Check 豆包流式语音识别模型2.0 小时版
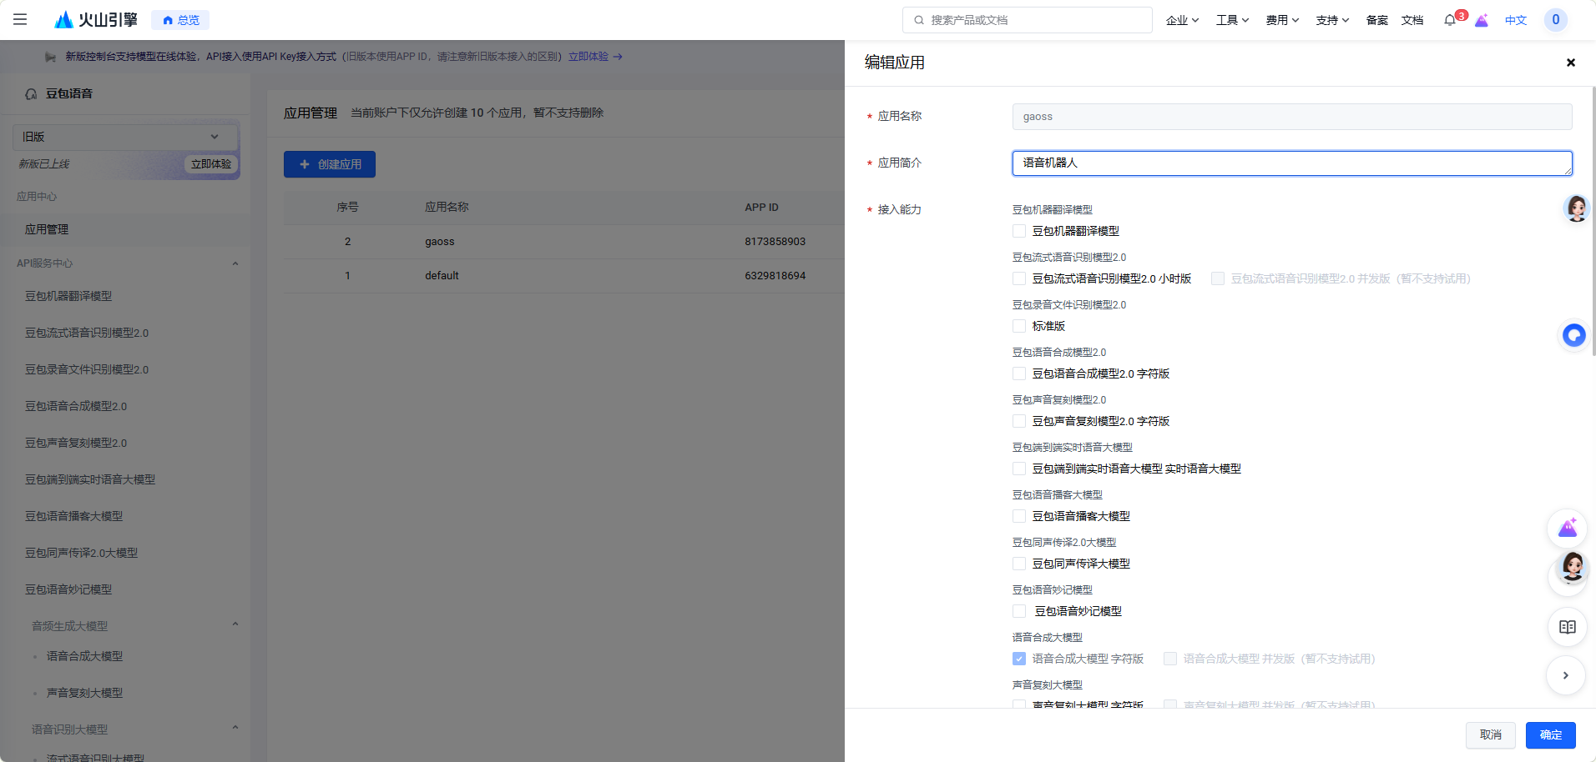This screenshot has height=762, width=1596. [1019, 278]
